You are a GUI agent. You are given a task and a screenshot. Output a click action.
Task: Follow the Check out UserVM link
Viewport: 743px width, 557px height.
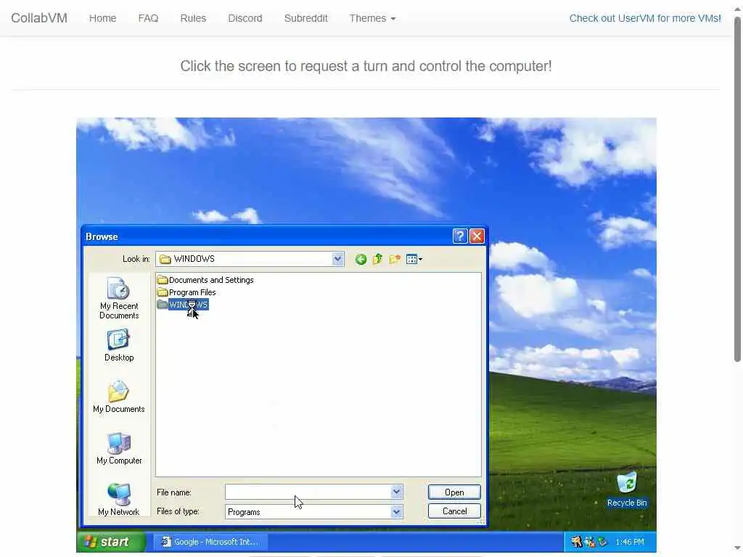[x=645, y=18]
